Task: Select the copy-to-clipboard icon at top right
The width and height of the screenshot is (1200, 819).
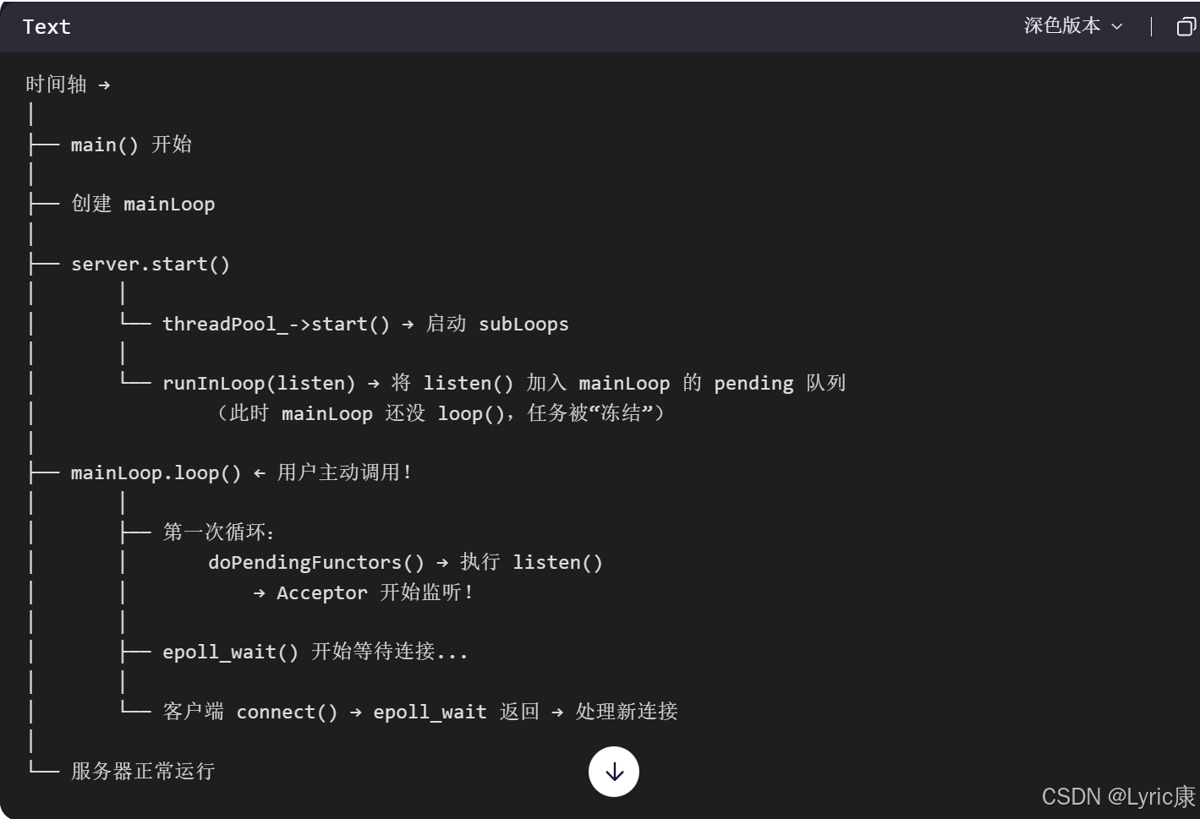Action: (x=1186, y=26)
